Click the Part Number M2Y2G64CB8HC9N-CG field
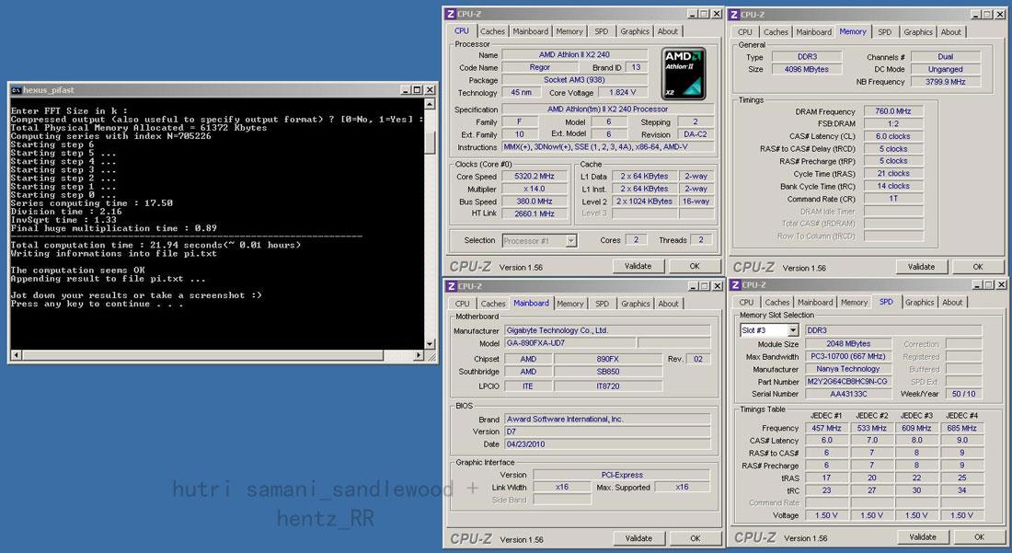 848,381
